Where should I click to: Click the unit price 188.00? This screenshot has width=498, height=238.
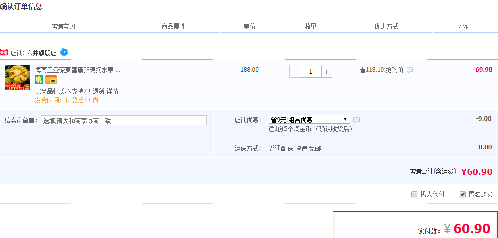point(250,70)
